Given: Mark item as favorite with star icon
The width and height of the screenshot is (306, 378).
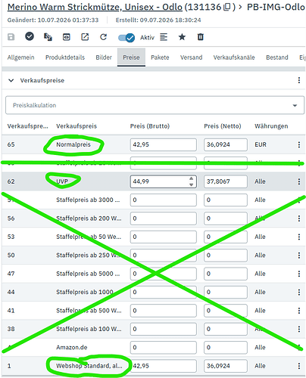Looking at the screenshot, I should tap(182, 37).
